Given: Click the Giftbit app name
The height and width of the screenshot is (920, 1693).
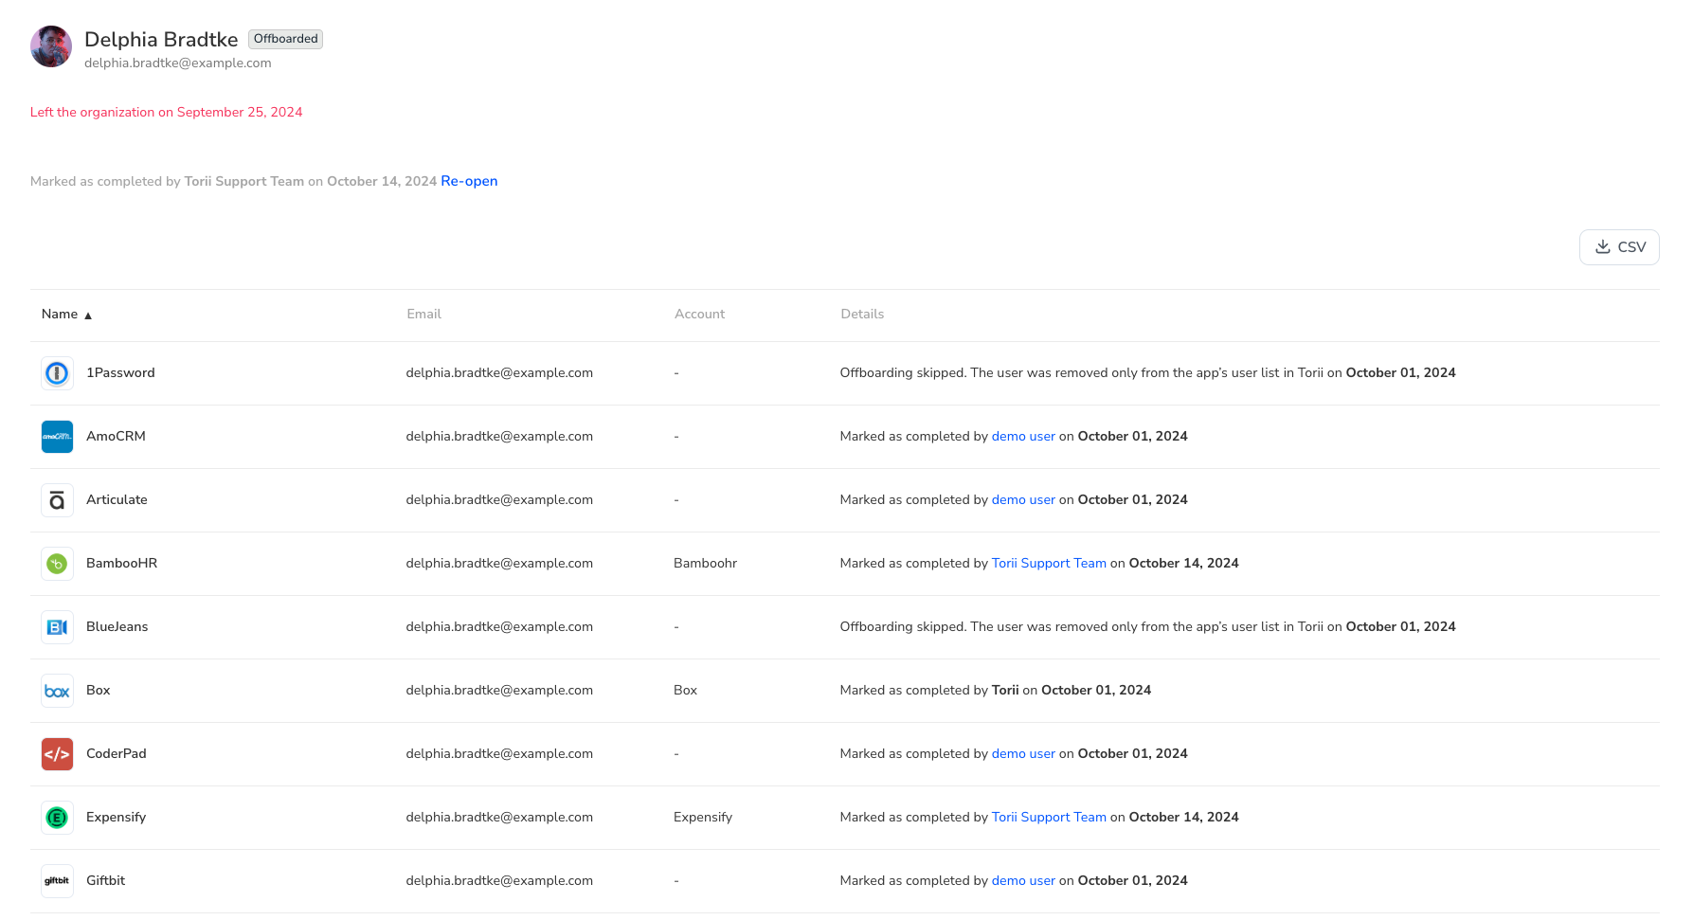Looking at the screenshot, I should tap(105, 881).
